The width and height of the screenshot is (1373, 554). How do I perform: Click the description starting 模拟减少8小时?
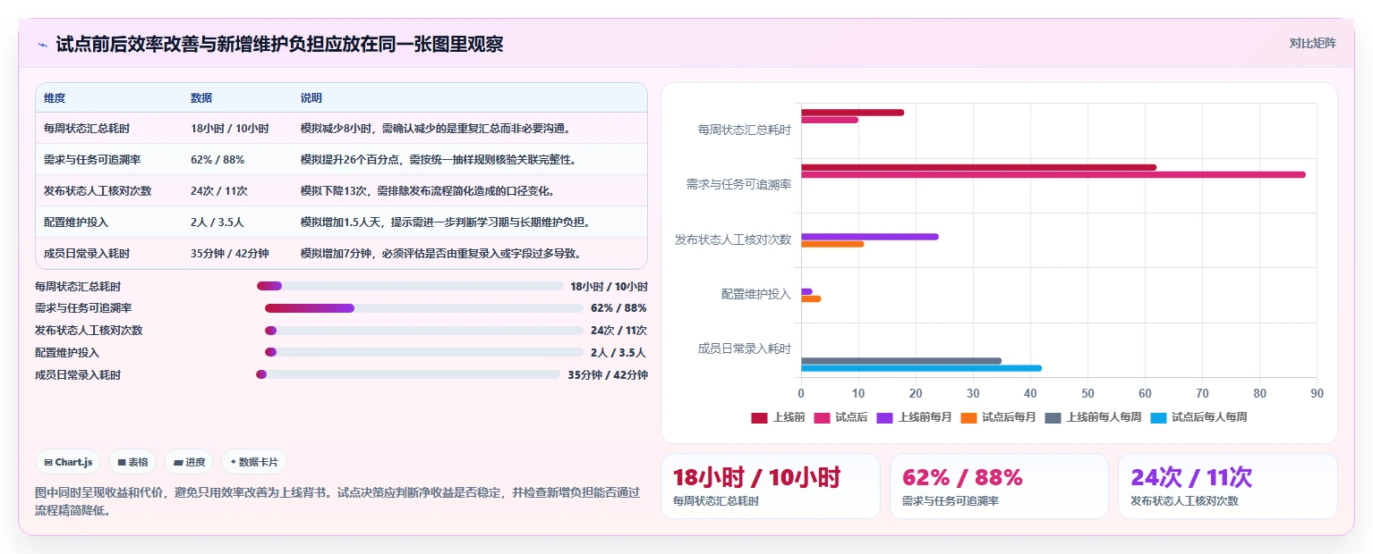click(x=436, y=129)
